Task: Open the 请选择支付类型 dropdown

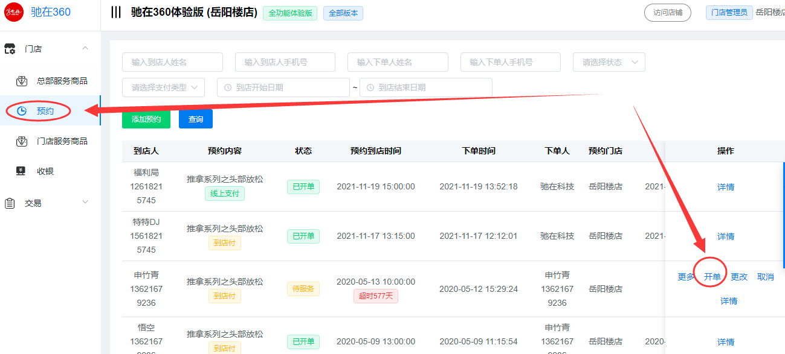Action: coord(163,87)
